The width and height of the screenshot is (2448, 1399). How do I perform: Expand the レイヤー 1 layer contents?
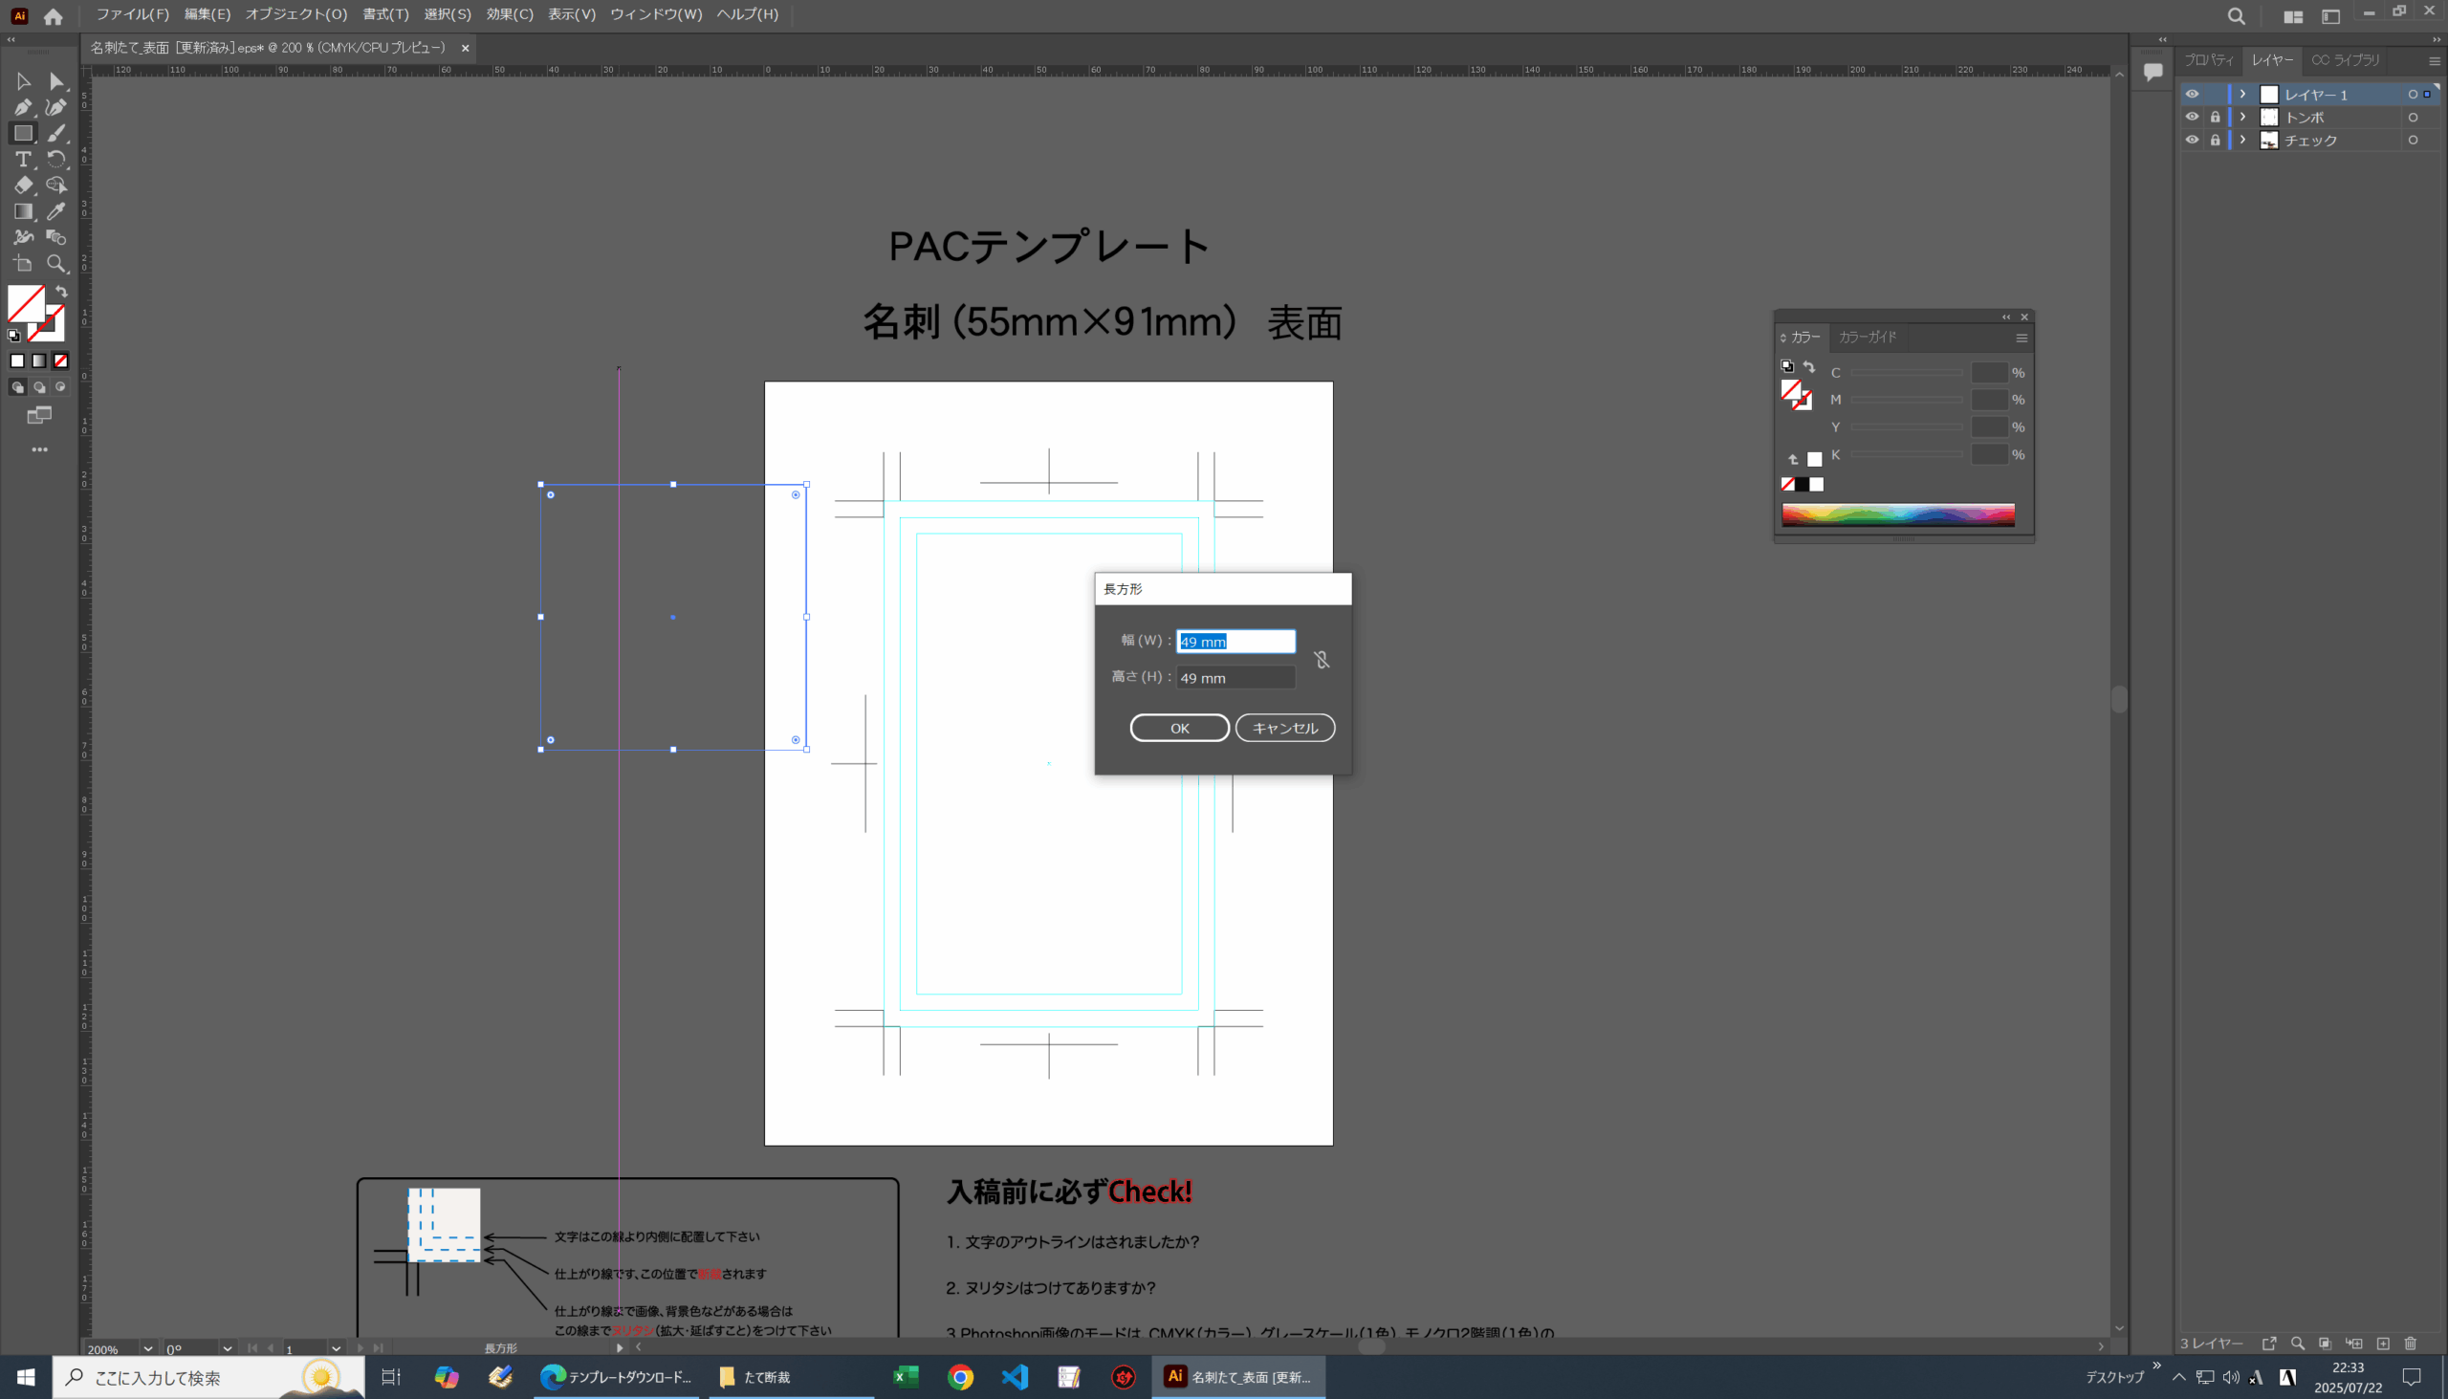pos(2242,94)
